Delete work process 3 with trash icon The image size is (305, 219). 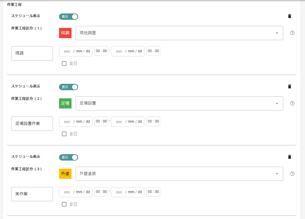pyautogui.click(x=289, y=157)
